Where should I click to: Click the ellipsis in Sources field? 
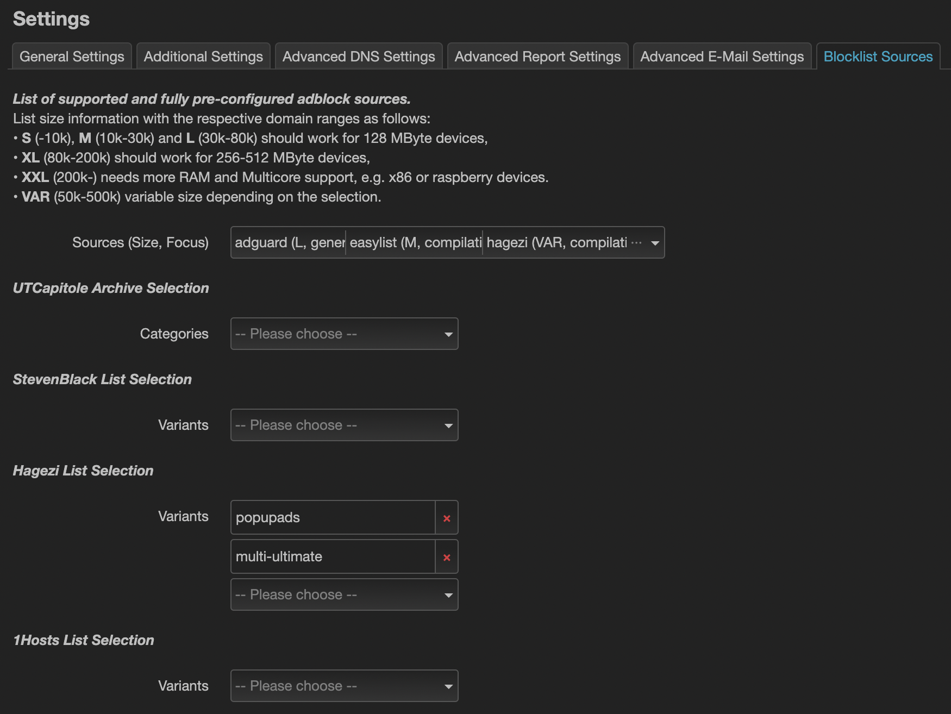tap(636, 242)
